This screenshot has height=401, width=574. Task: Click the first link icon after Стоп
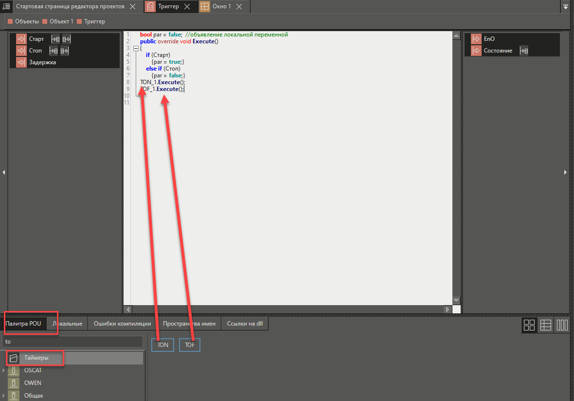[54, 51]
